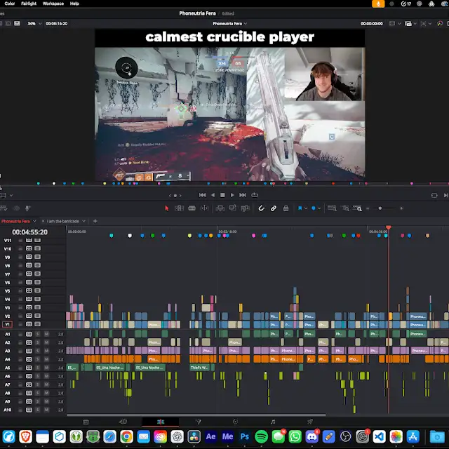Click the Custom Zoom icon
449x449 pixels.
point(357,208)
